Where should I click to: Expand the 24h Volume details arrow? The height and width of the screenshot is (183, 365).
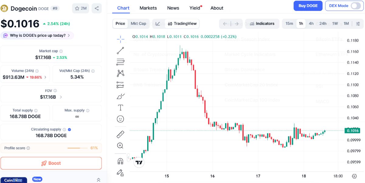click(46, 77)
